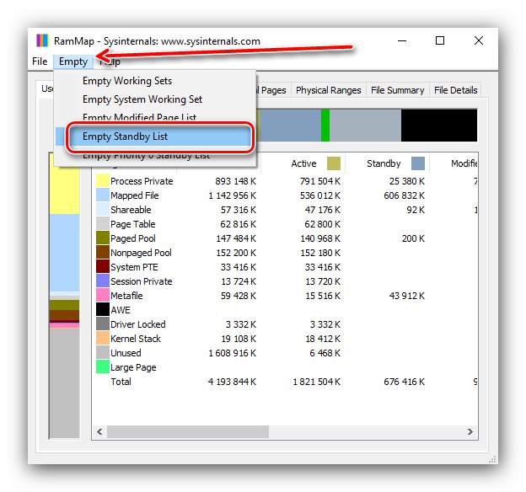Click the green segment in the memory bar
The width and height of the screenshot is (526, 492).
(x=325, y=126)
